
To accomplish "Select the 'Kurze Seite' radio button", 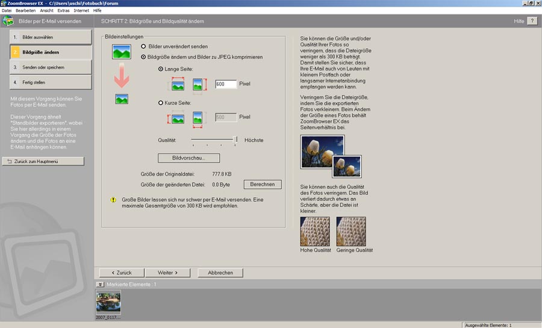I will [160, 104].
